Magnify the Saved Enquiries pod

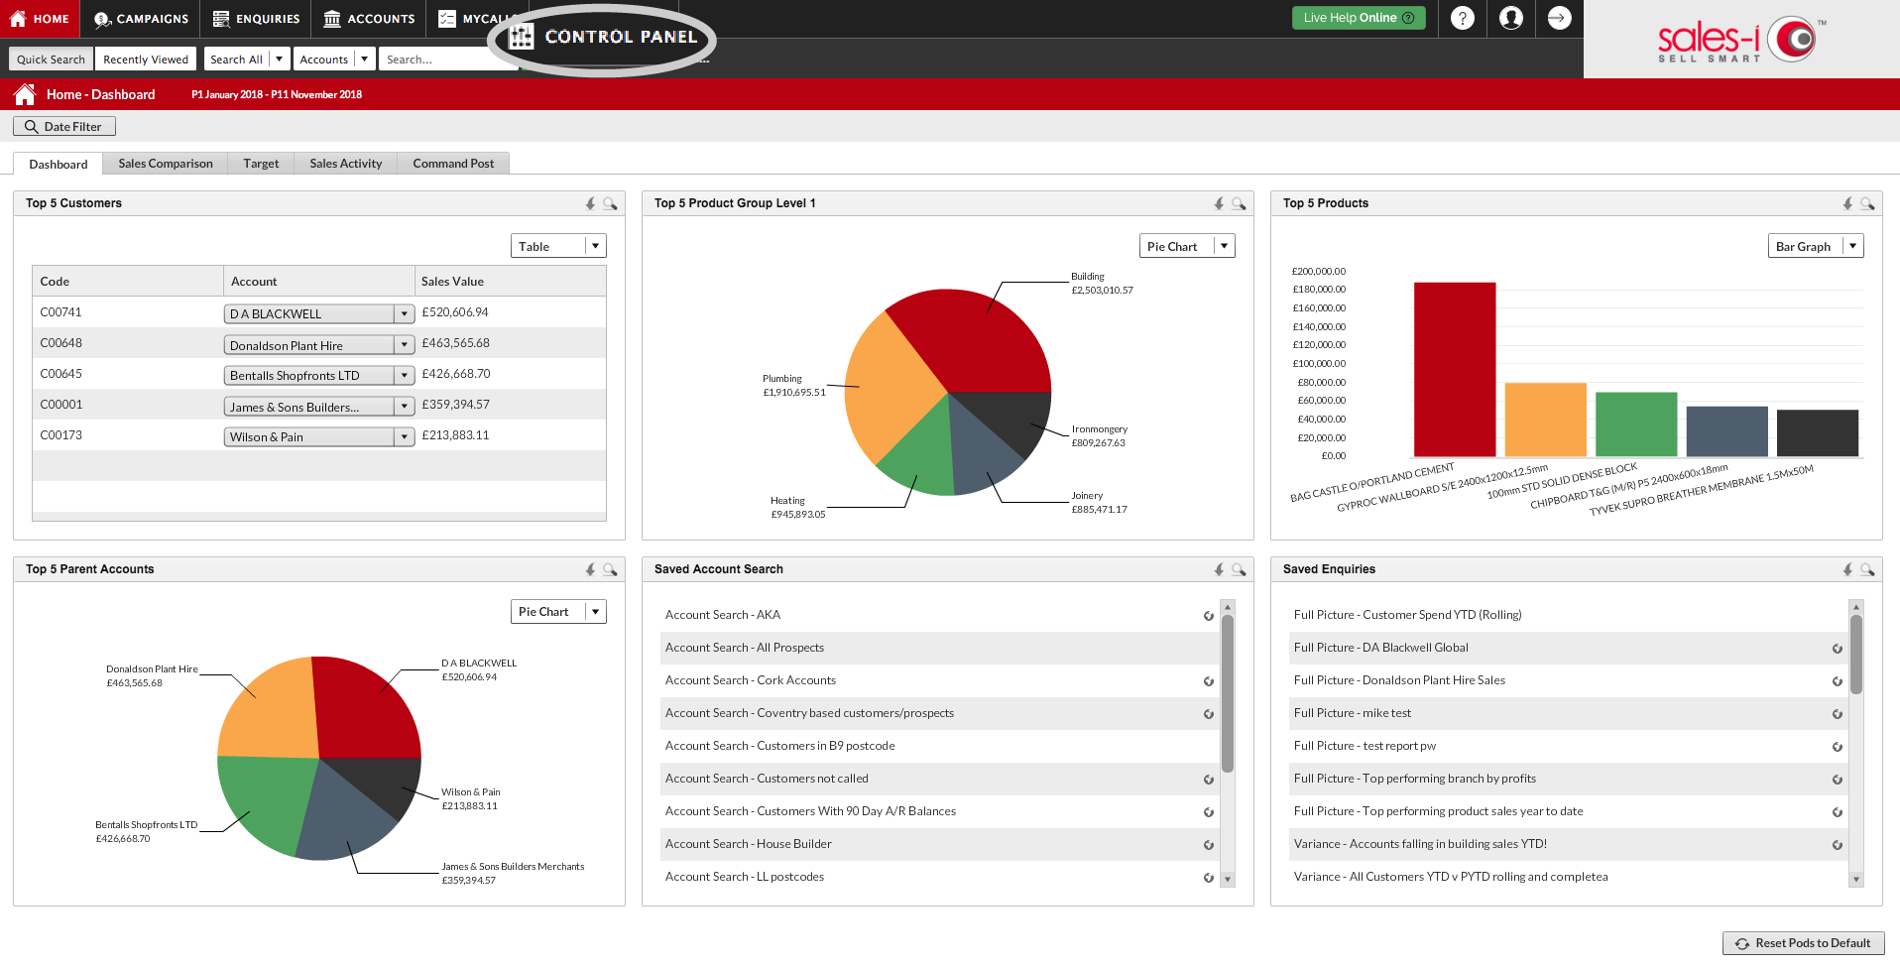click(1868, 569)
